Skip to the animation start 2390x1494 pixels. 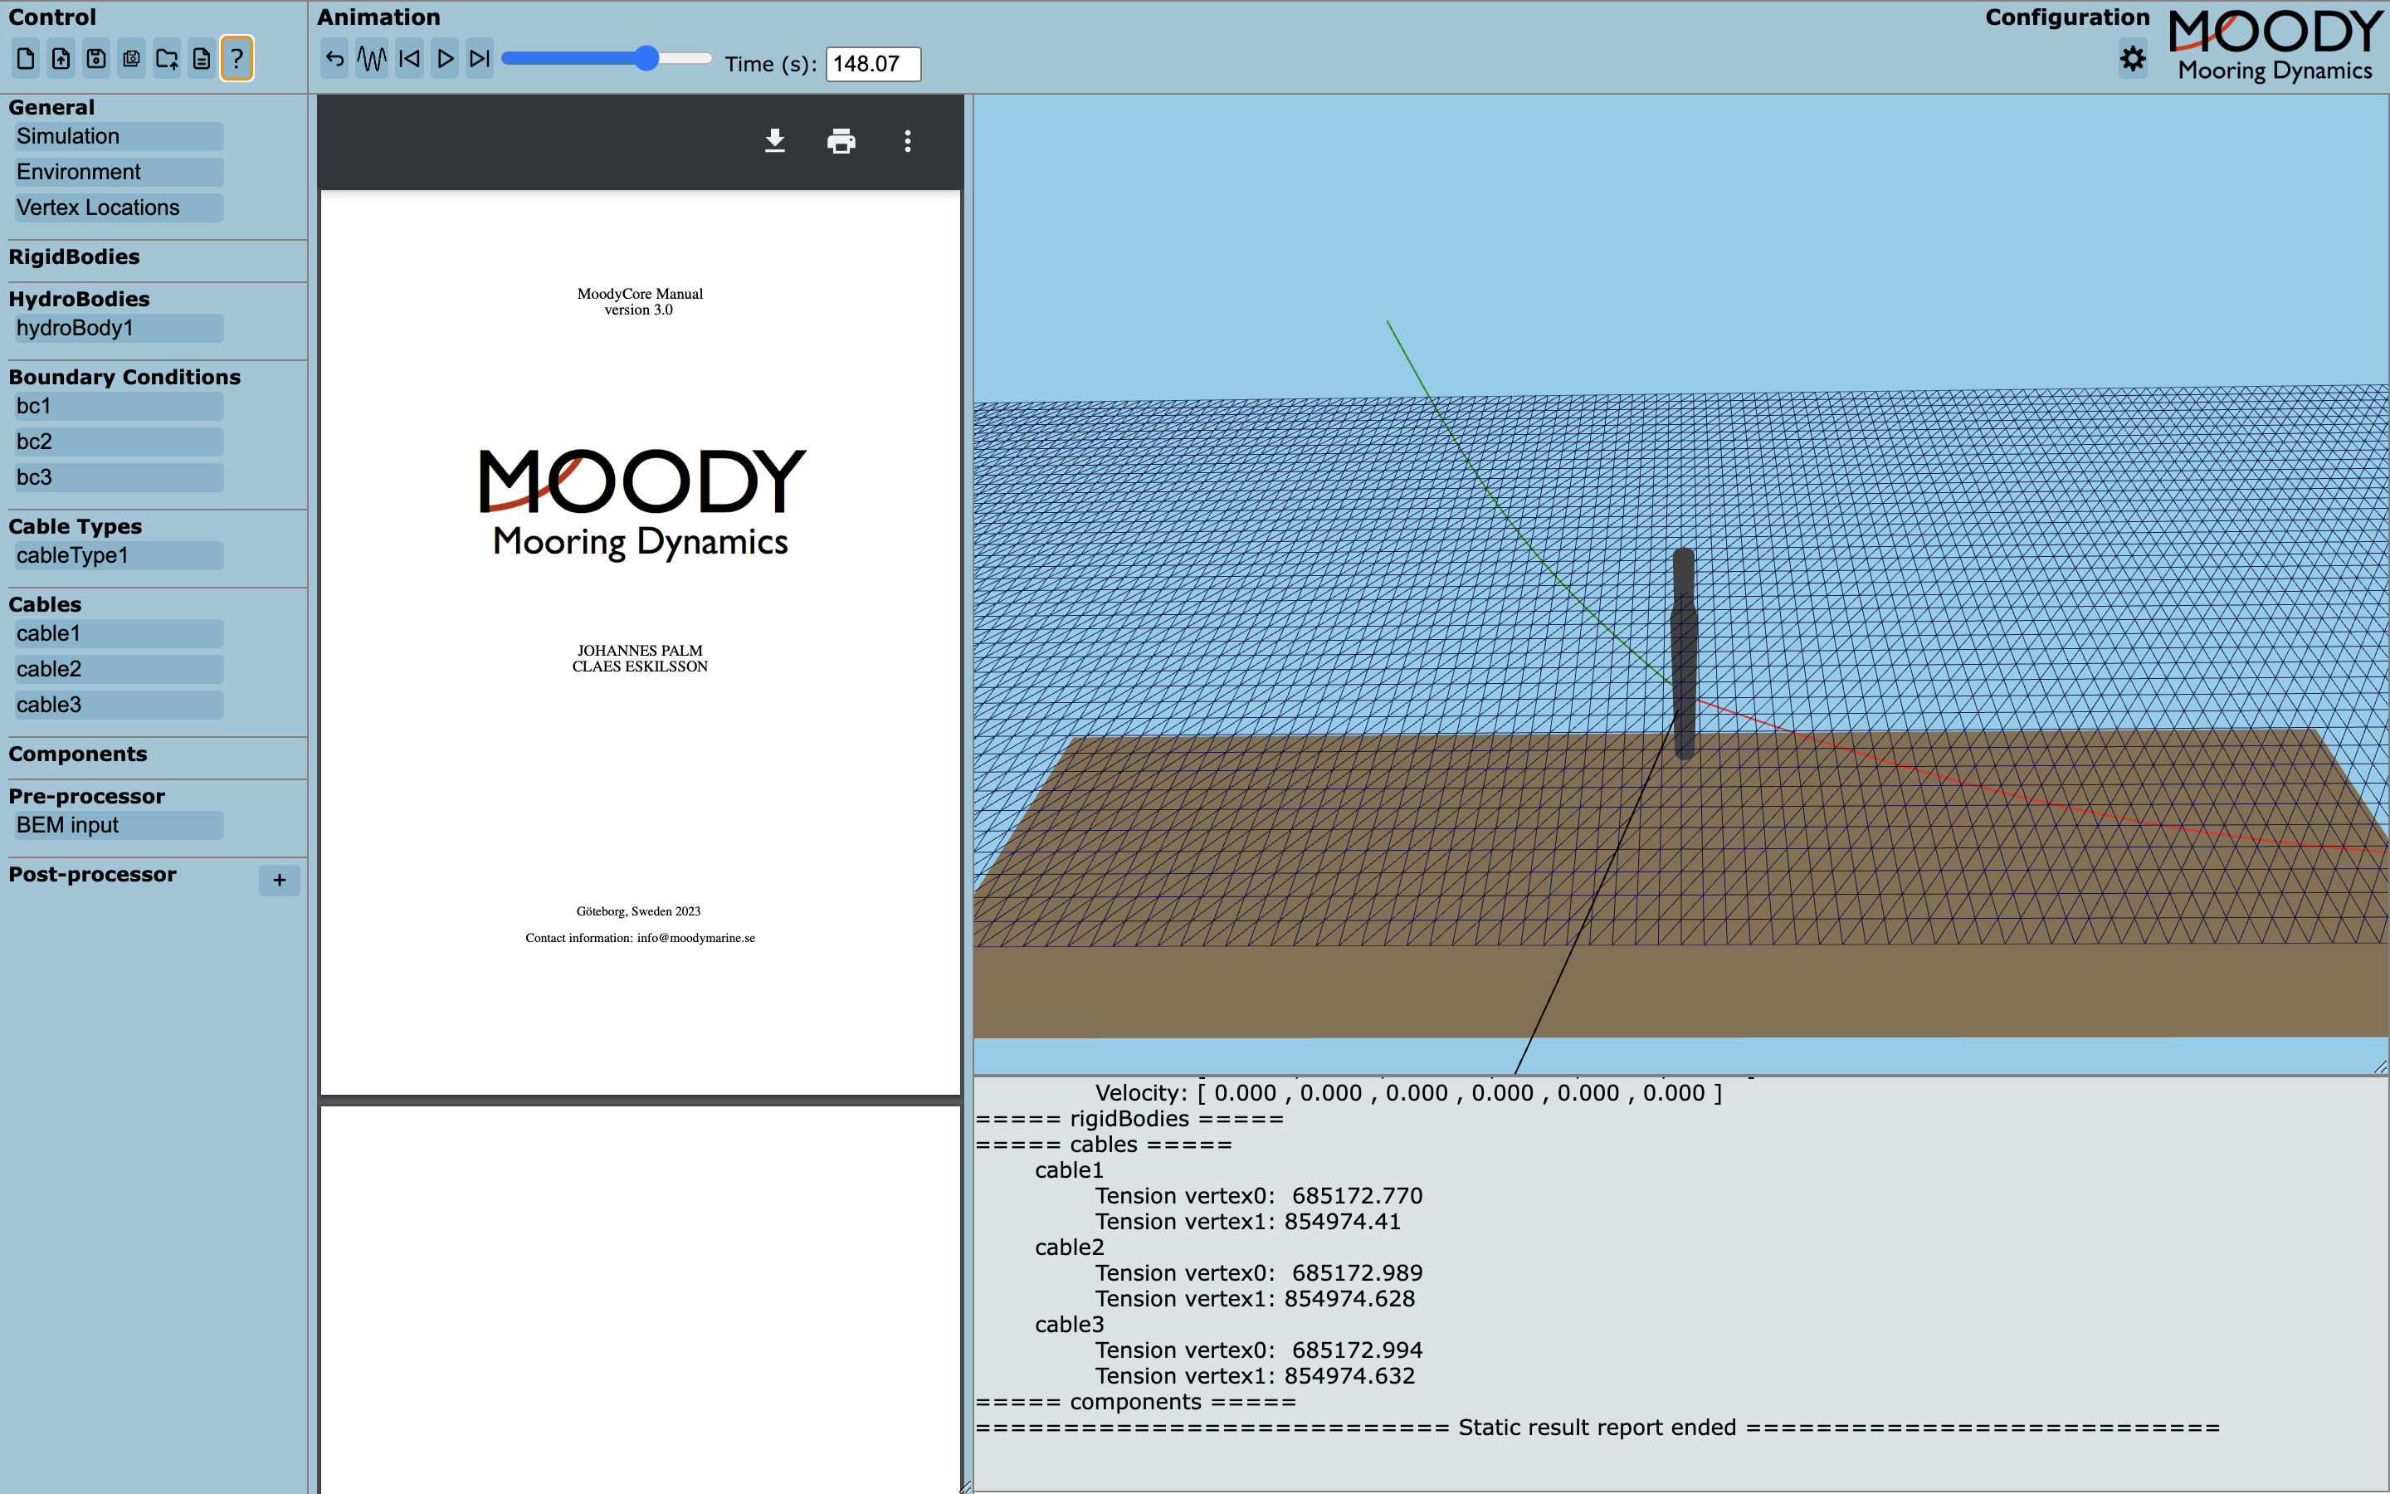pyautogui.click(x=409, y=59)
